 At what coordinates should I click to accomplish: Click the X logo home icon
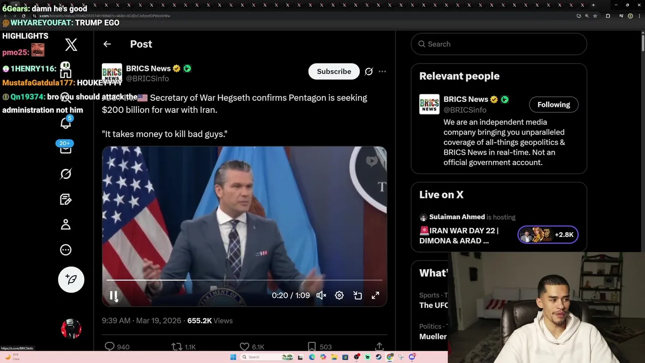71,44
